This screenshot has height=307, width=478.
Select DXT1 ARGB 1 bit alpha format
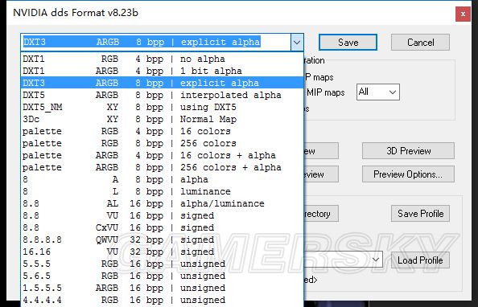point(163,71)
